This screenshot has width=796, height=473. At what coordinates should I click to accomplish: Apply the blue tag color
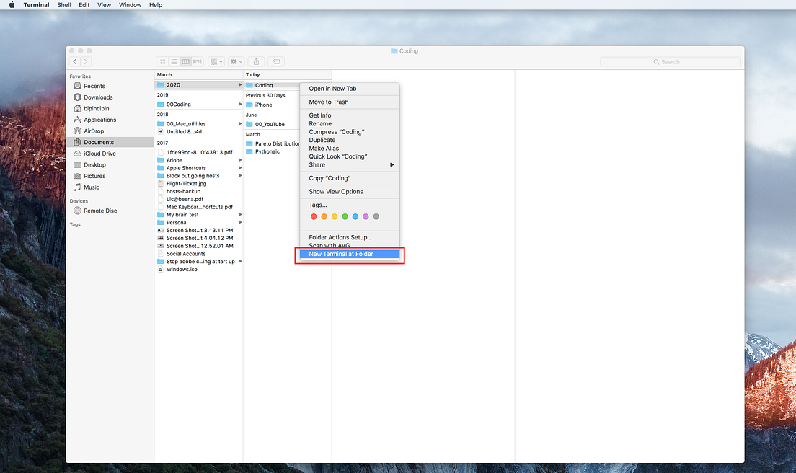point(355,217)
